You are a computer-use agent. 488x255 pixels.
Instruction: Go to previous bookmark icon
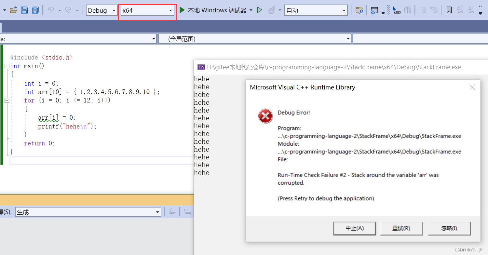click(x=460, y=10)
